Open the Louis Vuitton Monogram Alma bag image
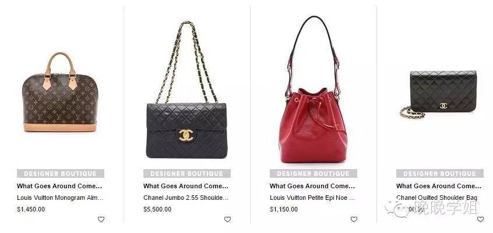 (60, 92)
